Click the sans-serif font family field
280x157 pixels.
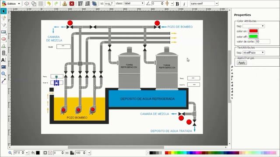203,3
